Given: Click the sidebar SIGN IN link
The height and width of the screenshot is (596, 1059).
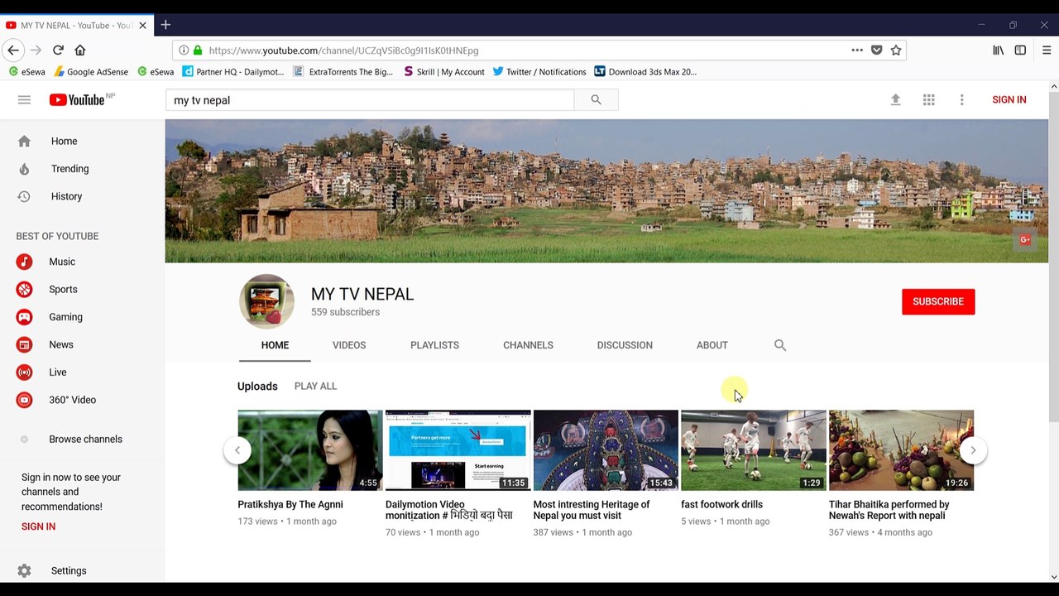Looking at the screenshot, I should click(39, 526).
